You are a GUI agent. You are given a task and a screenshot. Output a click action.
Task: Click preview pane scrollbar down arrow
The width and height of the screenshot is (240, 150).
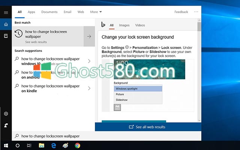(x=199, y=120)
